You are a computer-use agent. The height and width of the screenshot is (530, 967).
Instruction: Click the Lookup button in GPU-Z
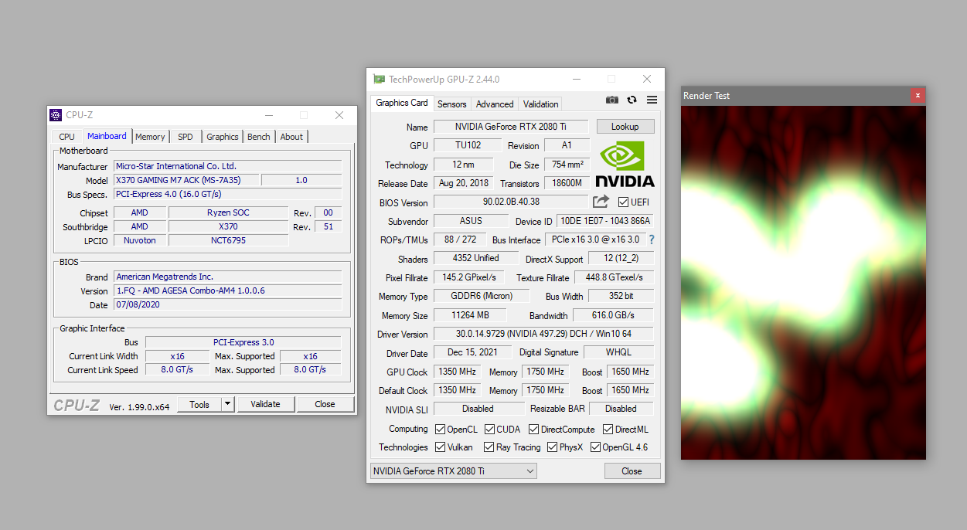[625, 127]
